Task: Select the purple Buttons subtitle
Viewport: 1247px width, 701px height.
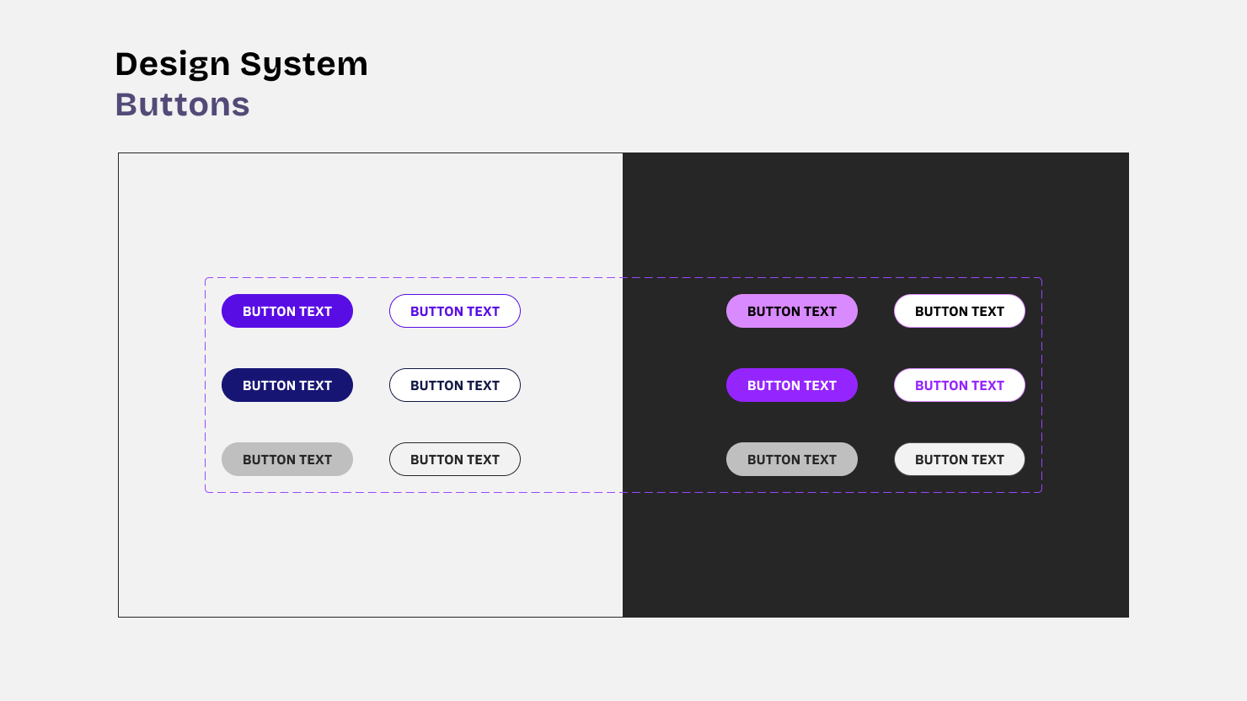Action: (x=182, y=104)
